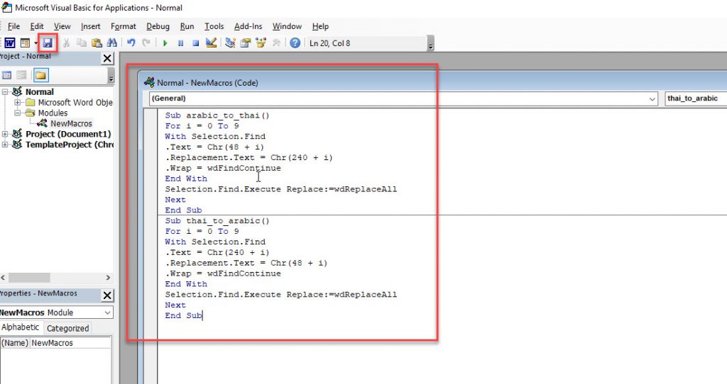The image size is (727, 384).
Task: Click the (Name) NewMacros property field
Action: point(70,343)
